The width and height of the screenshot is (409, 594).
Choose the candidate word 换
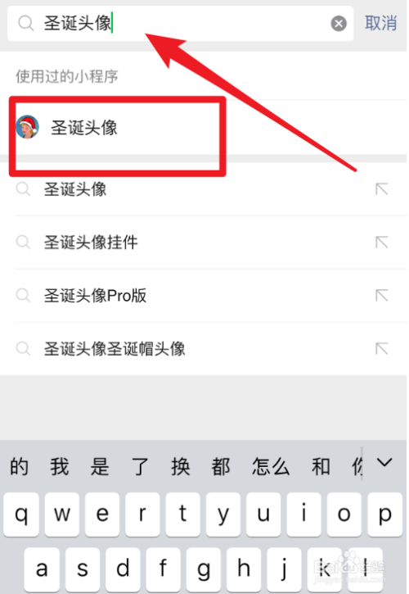180,466
